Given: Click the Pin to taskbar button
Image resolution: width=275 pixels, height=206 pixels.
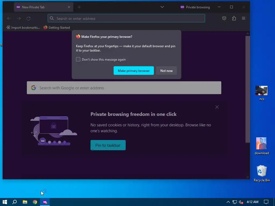Looking at the screenshot, I should coord(108,145).
